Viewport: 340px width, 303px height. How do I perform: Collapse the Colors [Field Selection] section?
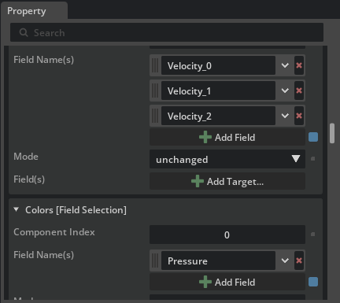[17, 209]
